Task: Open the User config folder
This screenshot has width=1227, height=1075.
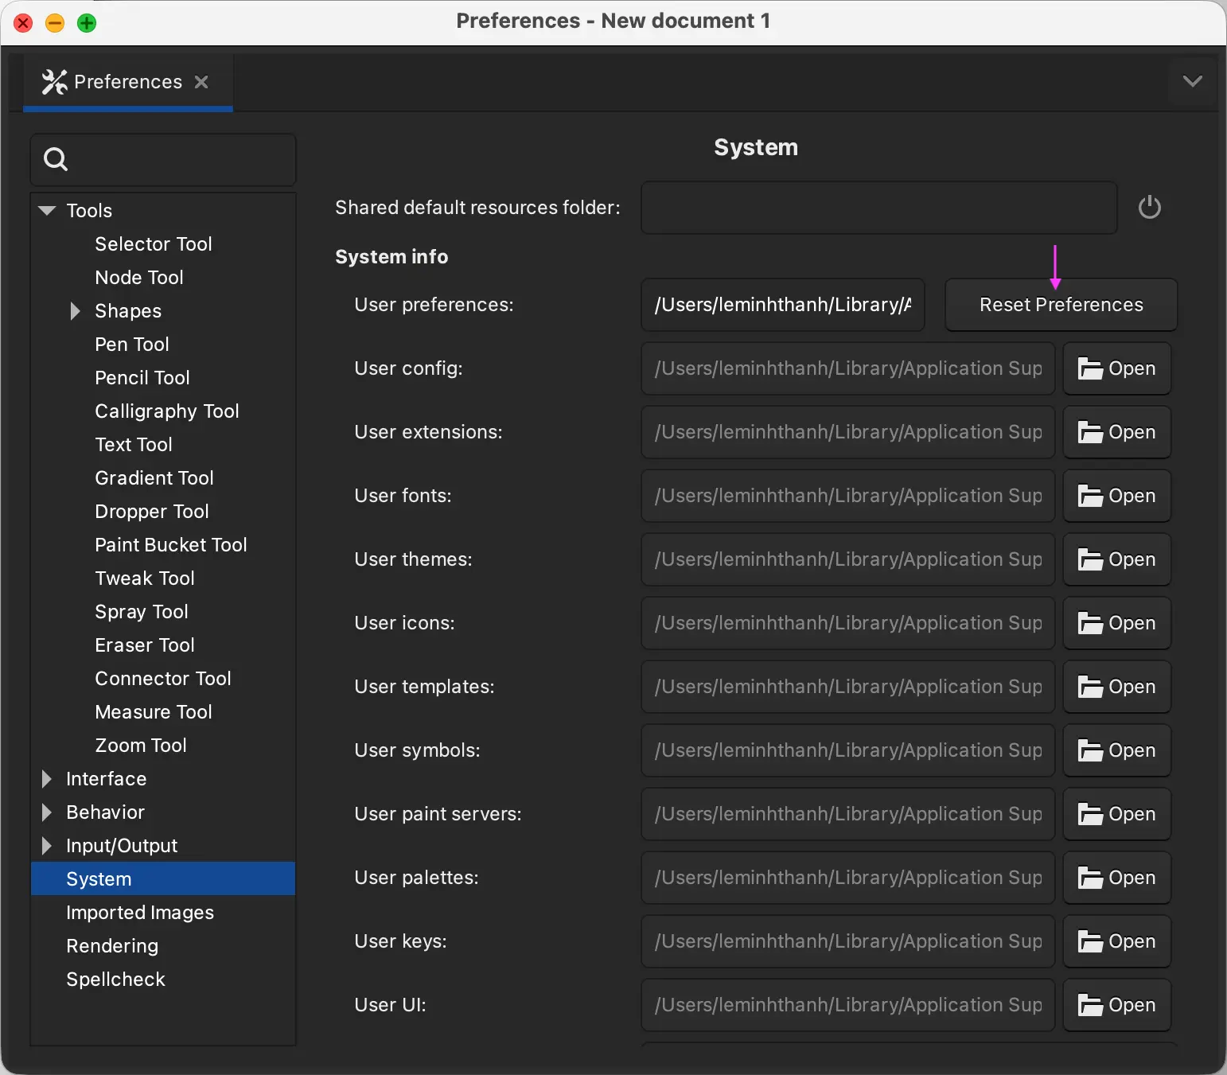Action: click(1116, 368)
